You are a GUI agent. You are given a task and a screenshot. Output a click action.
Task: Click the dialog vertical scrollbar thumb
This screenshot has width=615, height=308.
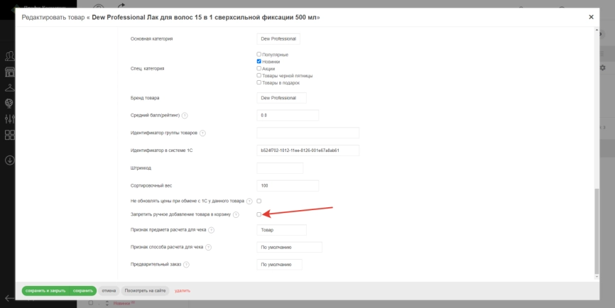[x=597, y=231]
